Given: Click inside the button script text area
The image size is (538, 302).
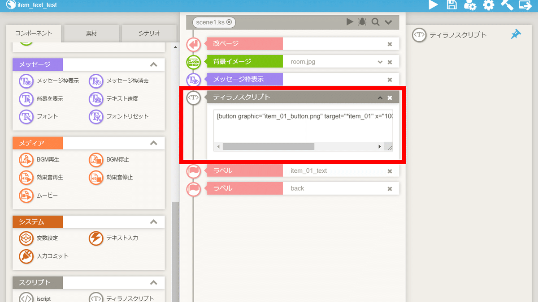Looking at the screenshot, I should 303,126.
